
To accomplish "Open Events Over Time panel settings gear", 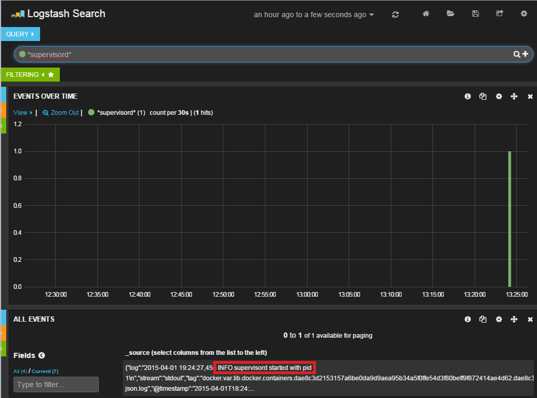I will [498, 97].
